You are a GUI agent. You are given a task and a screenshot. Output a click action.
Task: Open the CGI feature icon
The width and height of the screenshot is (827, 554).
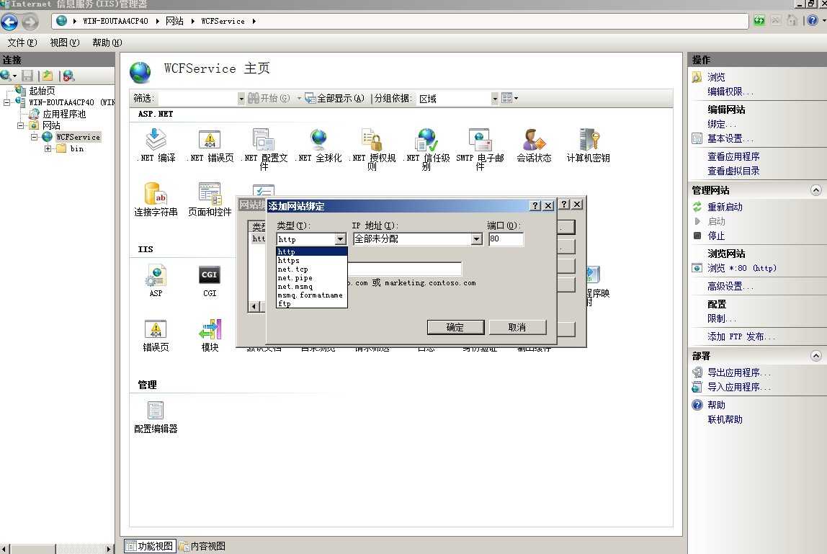point(210,281)
